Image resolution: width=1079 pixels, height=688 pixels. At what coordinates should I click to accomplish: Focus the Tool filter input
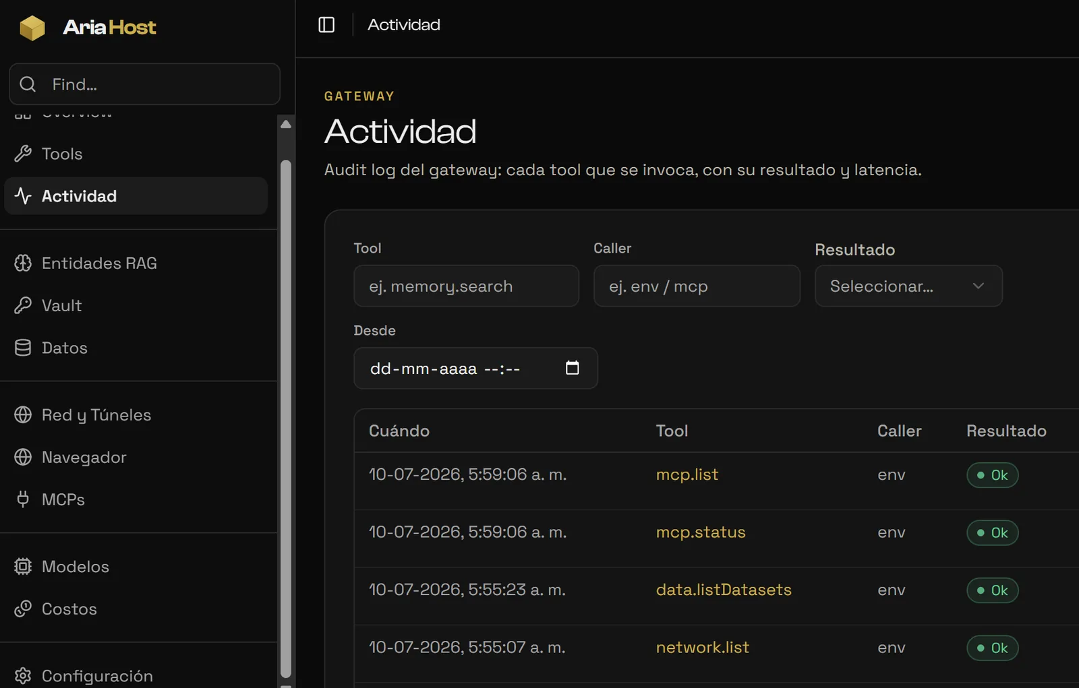466,286
